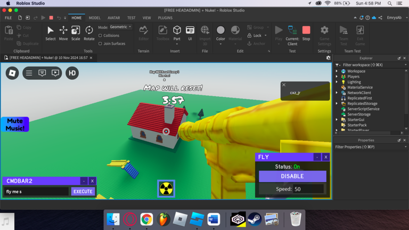Switch Current: Client view
The image size is (409, 230).
tap(292, 36)
